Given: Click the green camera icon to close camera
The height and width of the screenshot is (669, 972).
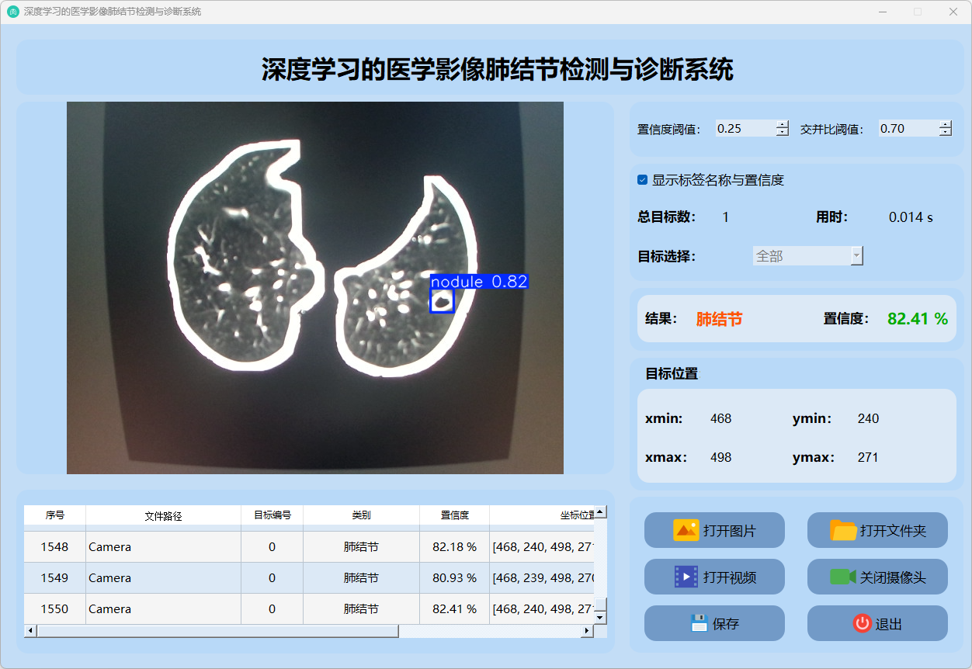Looking at the screenshot, I should tap(842, 577).
